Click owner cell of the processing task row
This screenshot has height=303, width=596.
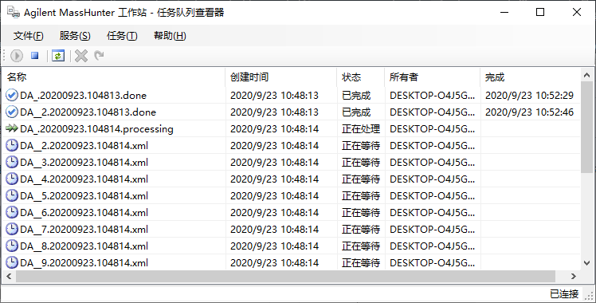click(x=432, y=128)
